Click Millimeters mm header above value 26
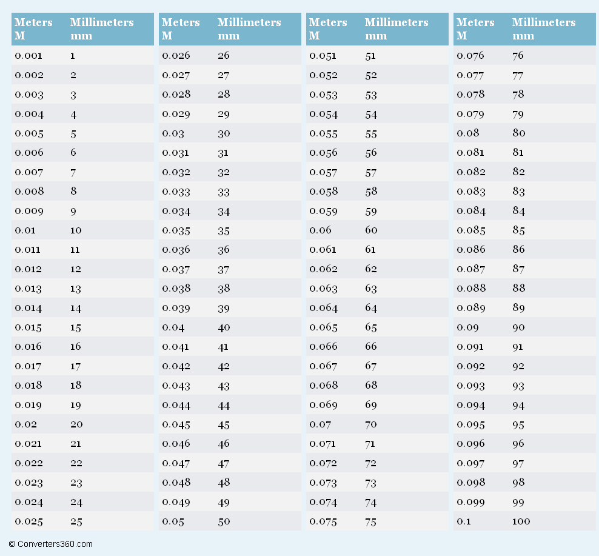 coord(249,29)
